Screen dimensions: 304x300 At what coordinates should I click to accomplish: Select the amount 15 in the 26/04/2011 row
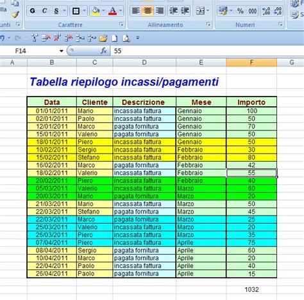coord(251,274)
